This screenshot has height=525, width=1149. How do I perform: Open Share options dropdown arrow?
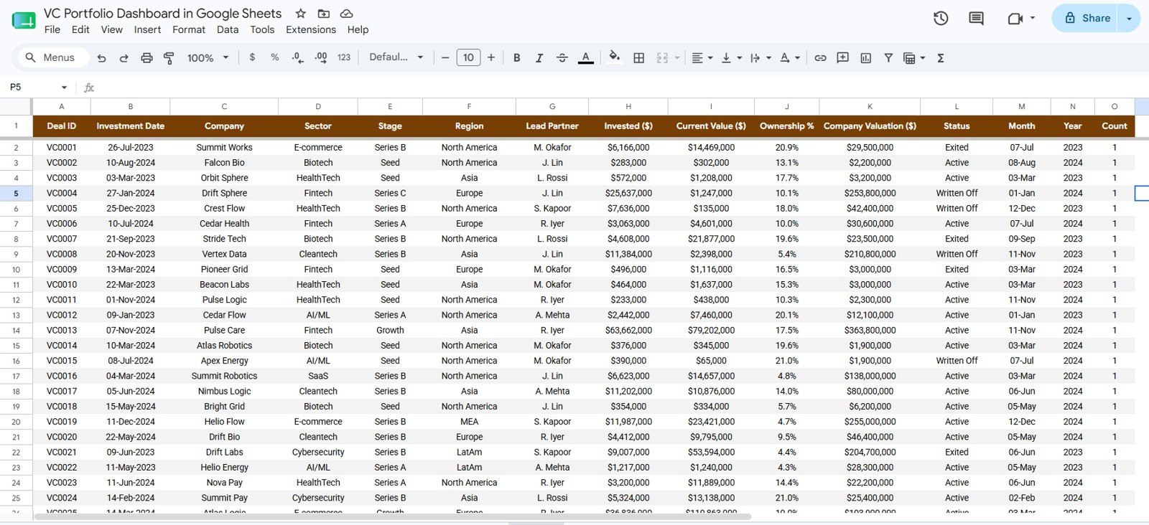coord(1130,19)
